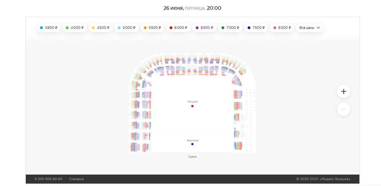The image size is (381, 186).
Task: Click the 8 800 600-90-90 phone link
Action: coord(48,179)
